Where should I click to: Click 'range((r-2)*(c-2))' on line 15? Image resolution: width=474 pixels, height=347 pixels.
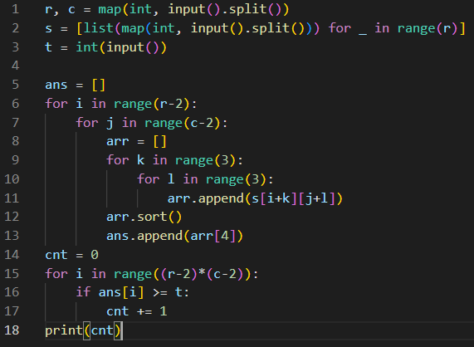tap(183, 274)
